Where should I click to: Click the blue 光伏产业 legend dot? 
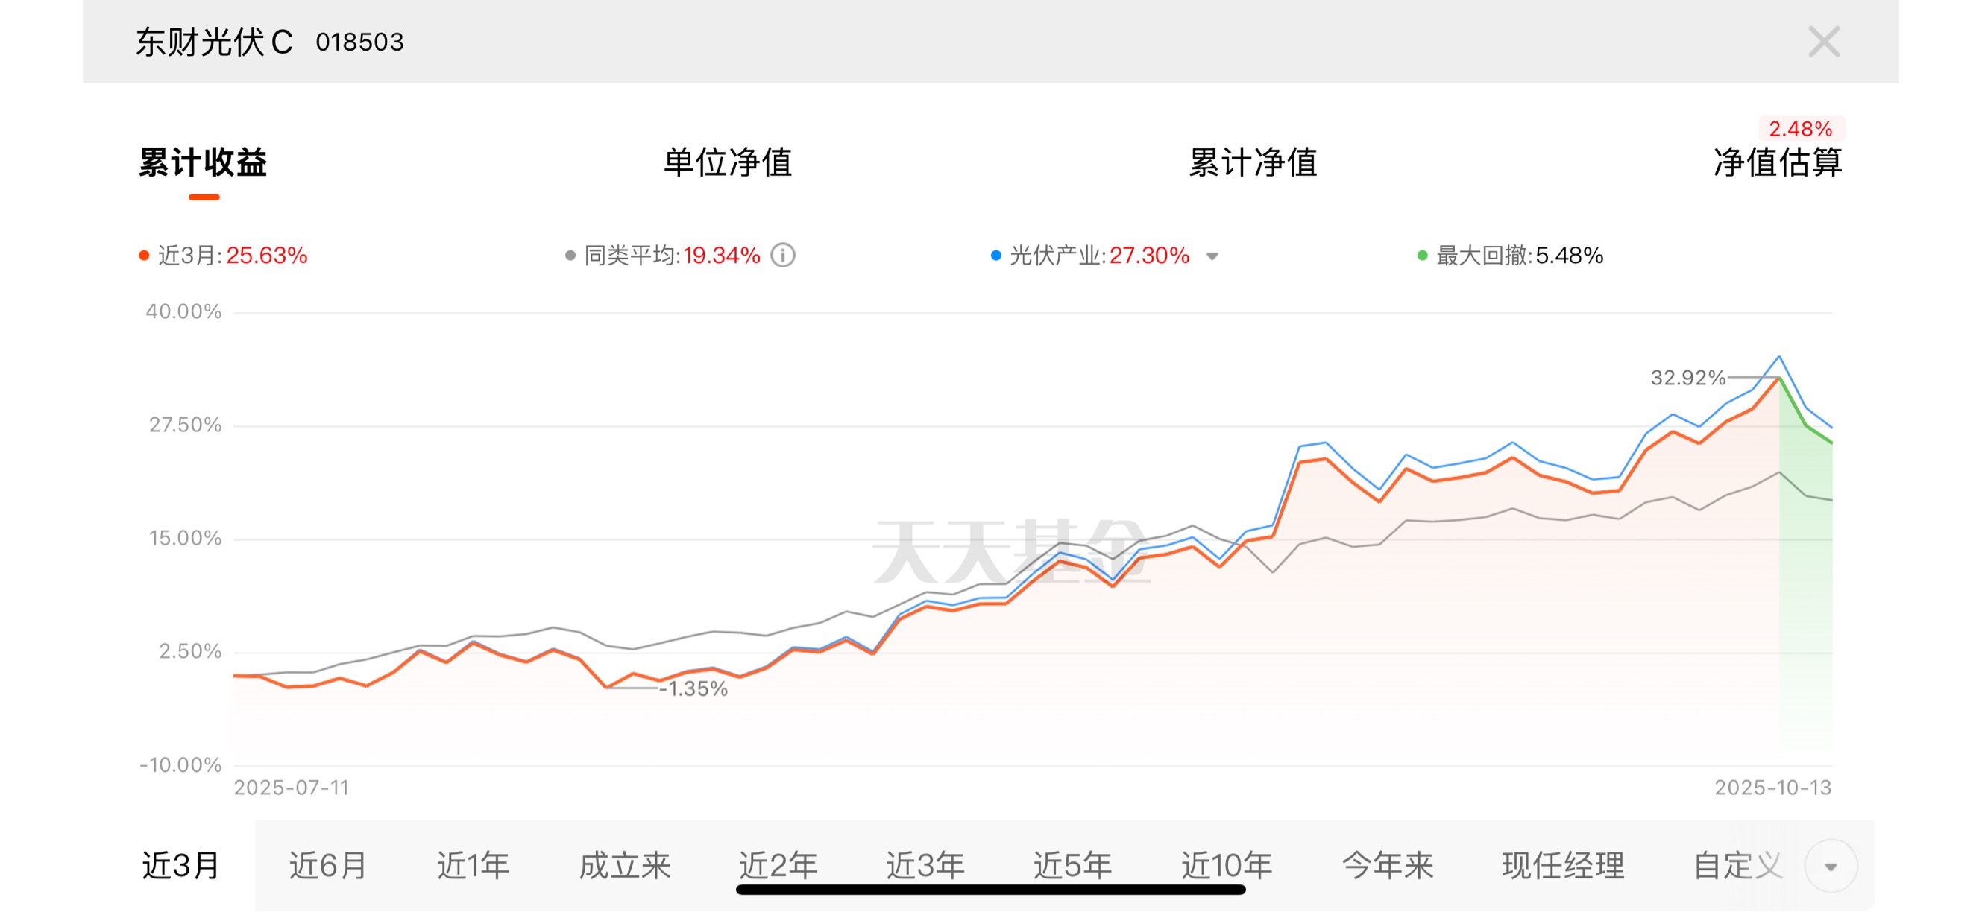tap(995, 256)
